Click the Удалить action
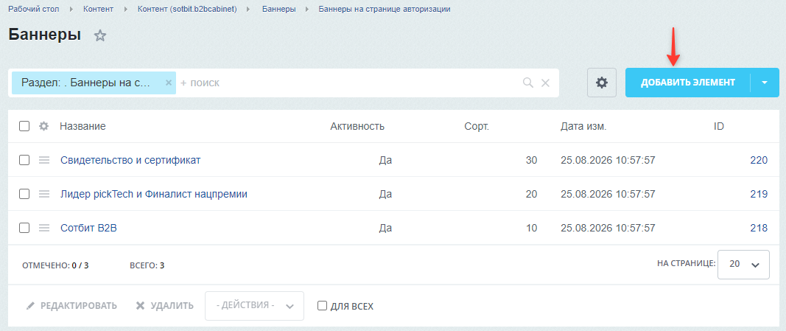Viewport: 786px width, 331px height. click(165, 305)
